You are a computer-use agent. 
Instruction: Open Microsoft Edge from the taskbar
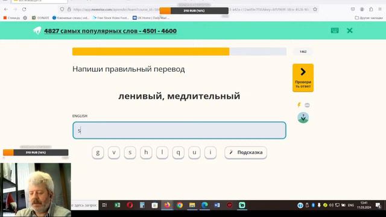click(204, 205)
